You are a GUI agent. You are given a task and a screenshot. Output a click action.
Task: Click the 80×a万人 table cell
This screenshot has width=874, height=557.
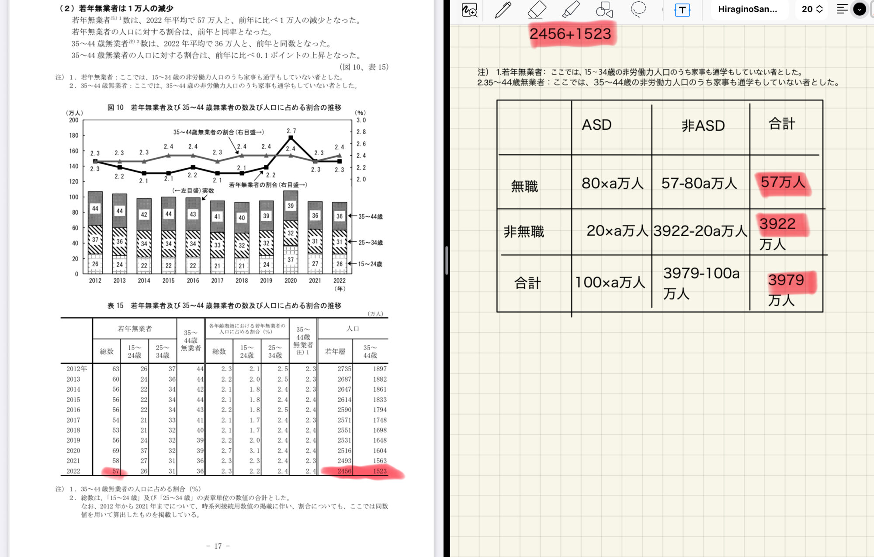click(612, 183)
